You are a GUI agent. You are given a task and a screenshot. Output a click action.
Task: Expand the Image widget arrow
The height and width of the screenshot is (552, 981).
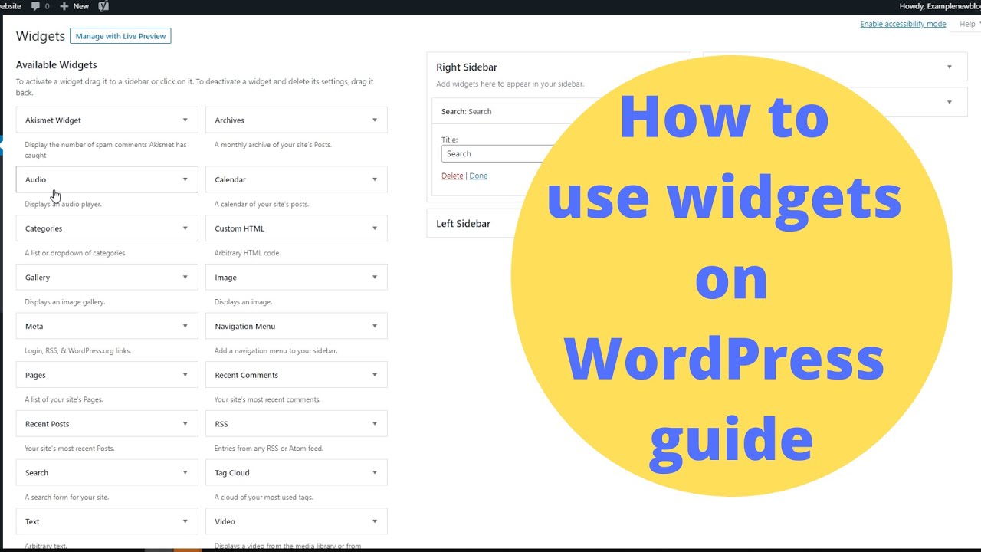[x=375, y=278]
